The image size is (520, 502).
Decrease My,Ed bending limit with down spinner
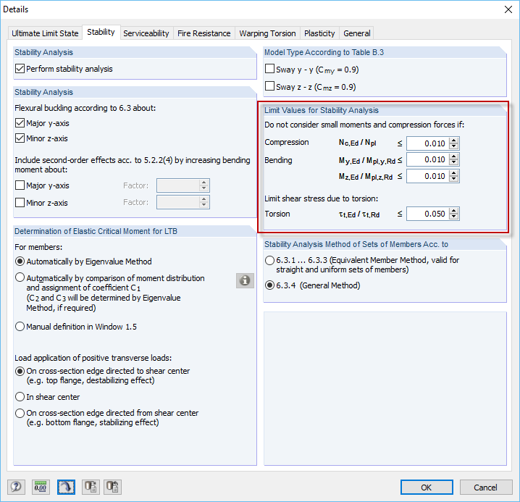tap(453, 162)
